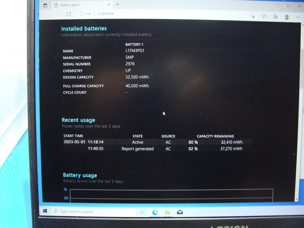The image size is (304, 228).
Task: Click the scroll down arrow of the page
Action: (x=297, y=200)
